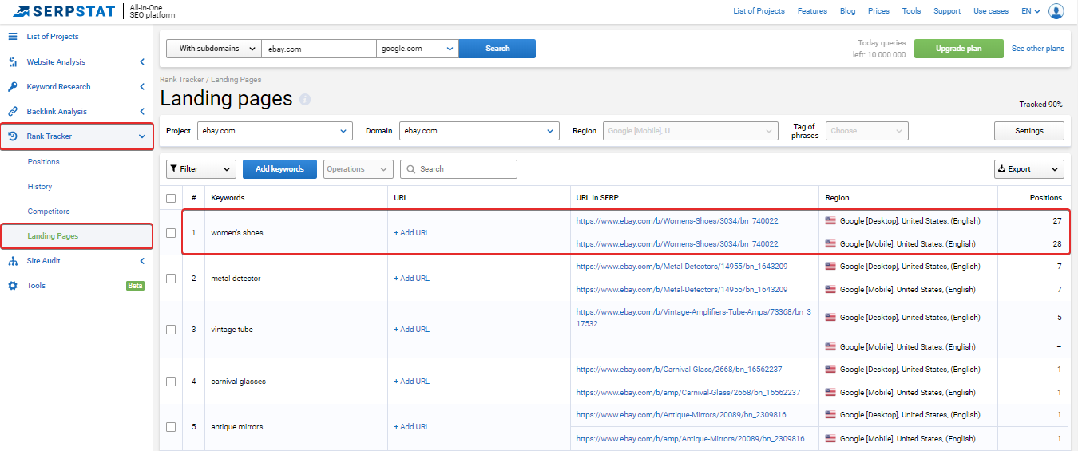Open the amp/Carnival-Glass SERP URL
This screenshot has height=451, width=1078.
coord(688,393)
